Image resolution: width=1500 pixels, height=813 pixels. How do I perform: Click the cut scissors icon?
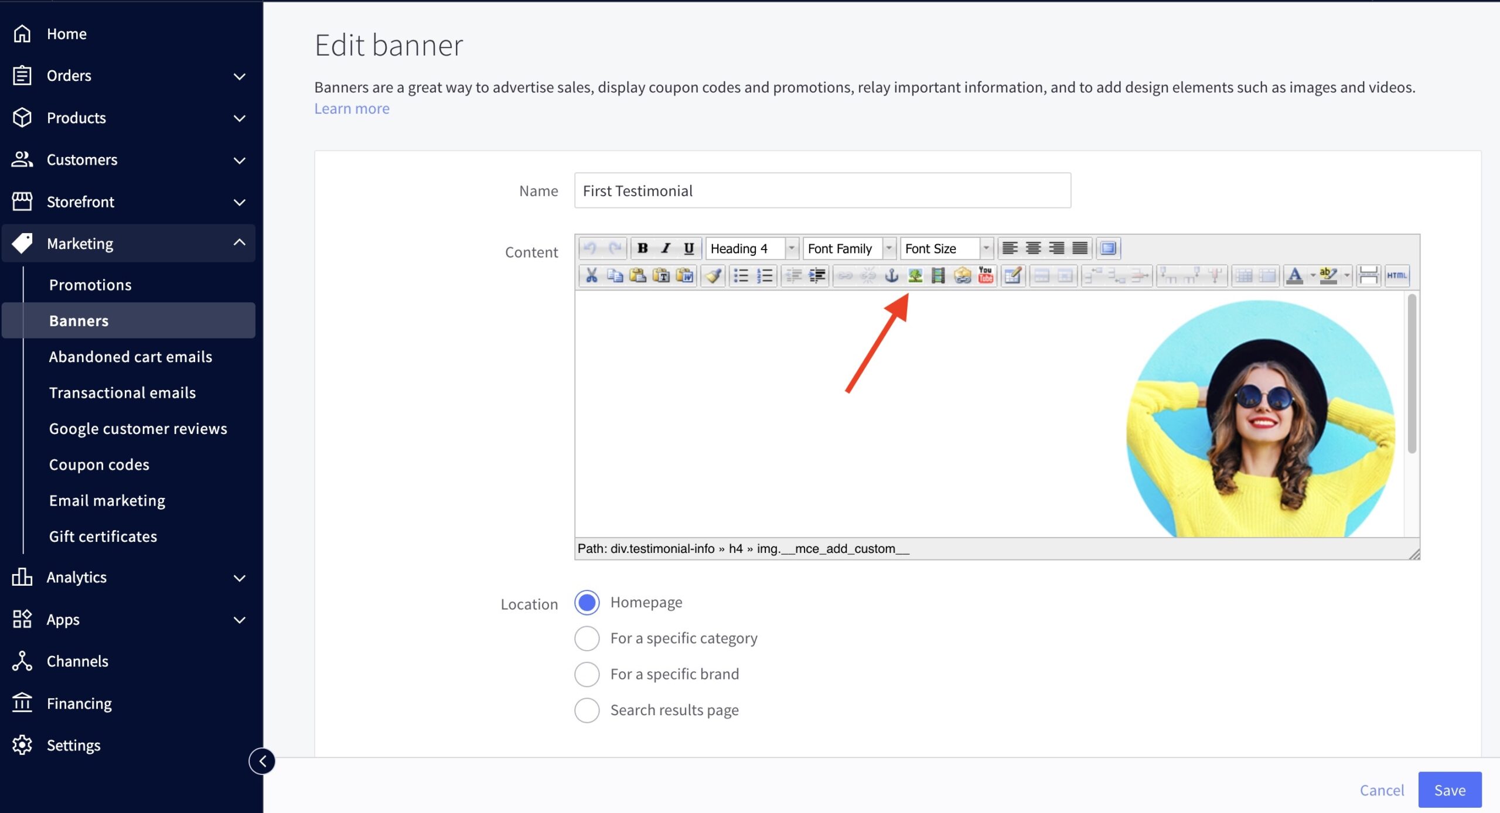click(x=591, y=275)
